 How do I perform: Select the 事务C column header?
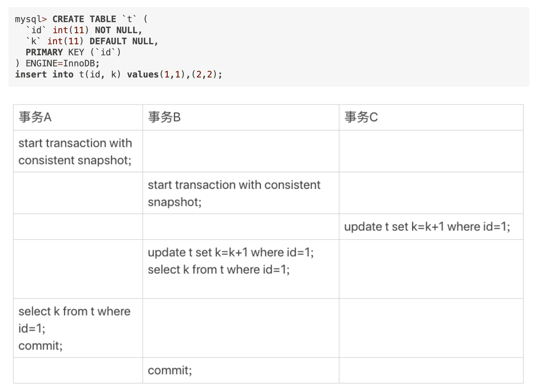tap(361, 117)
